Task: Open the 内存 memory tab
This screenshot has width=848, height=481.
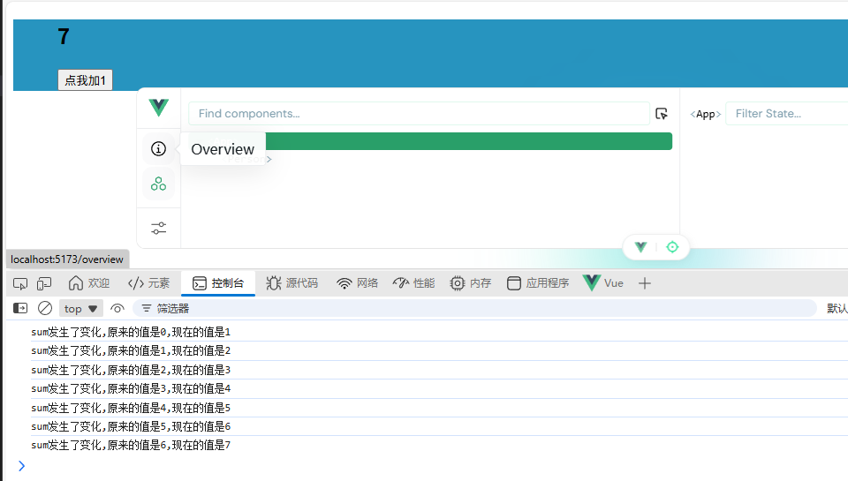Action: tap(471, 283)
